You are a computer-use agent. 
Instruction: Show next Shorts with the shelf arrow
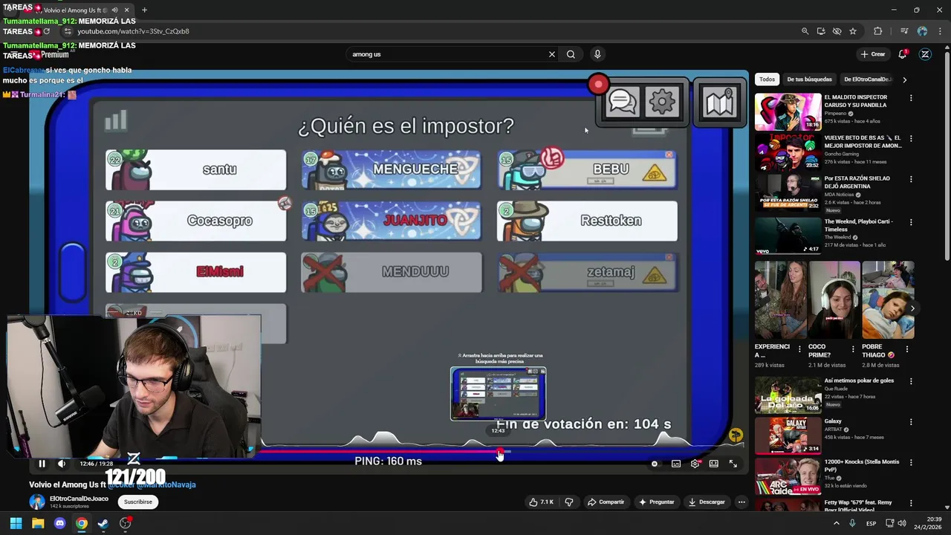coord(912,308)
